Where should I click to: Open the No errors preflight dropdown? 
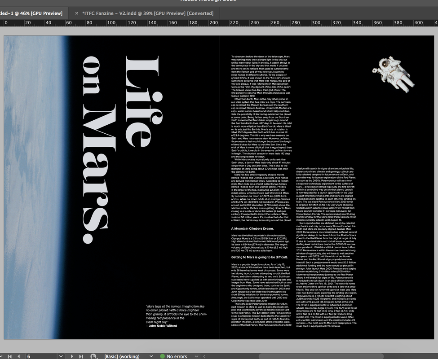click(196, 356)
